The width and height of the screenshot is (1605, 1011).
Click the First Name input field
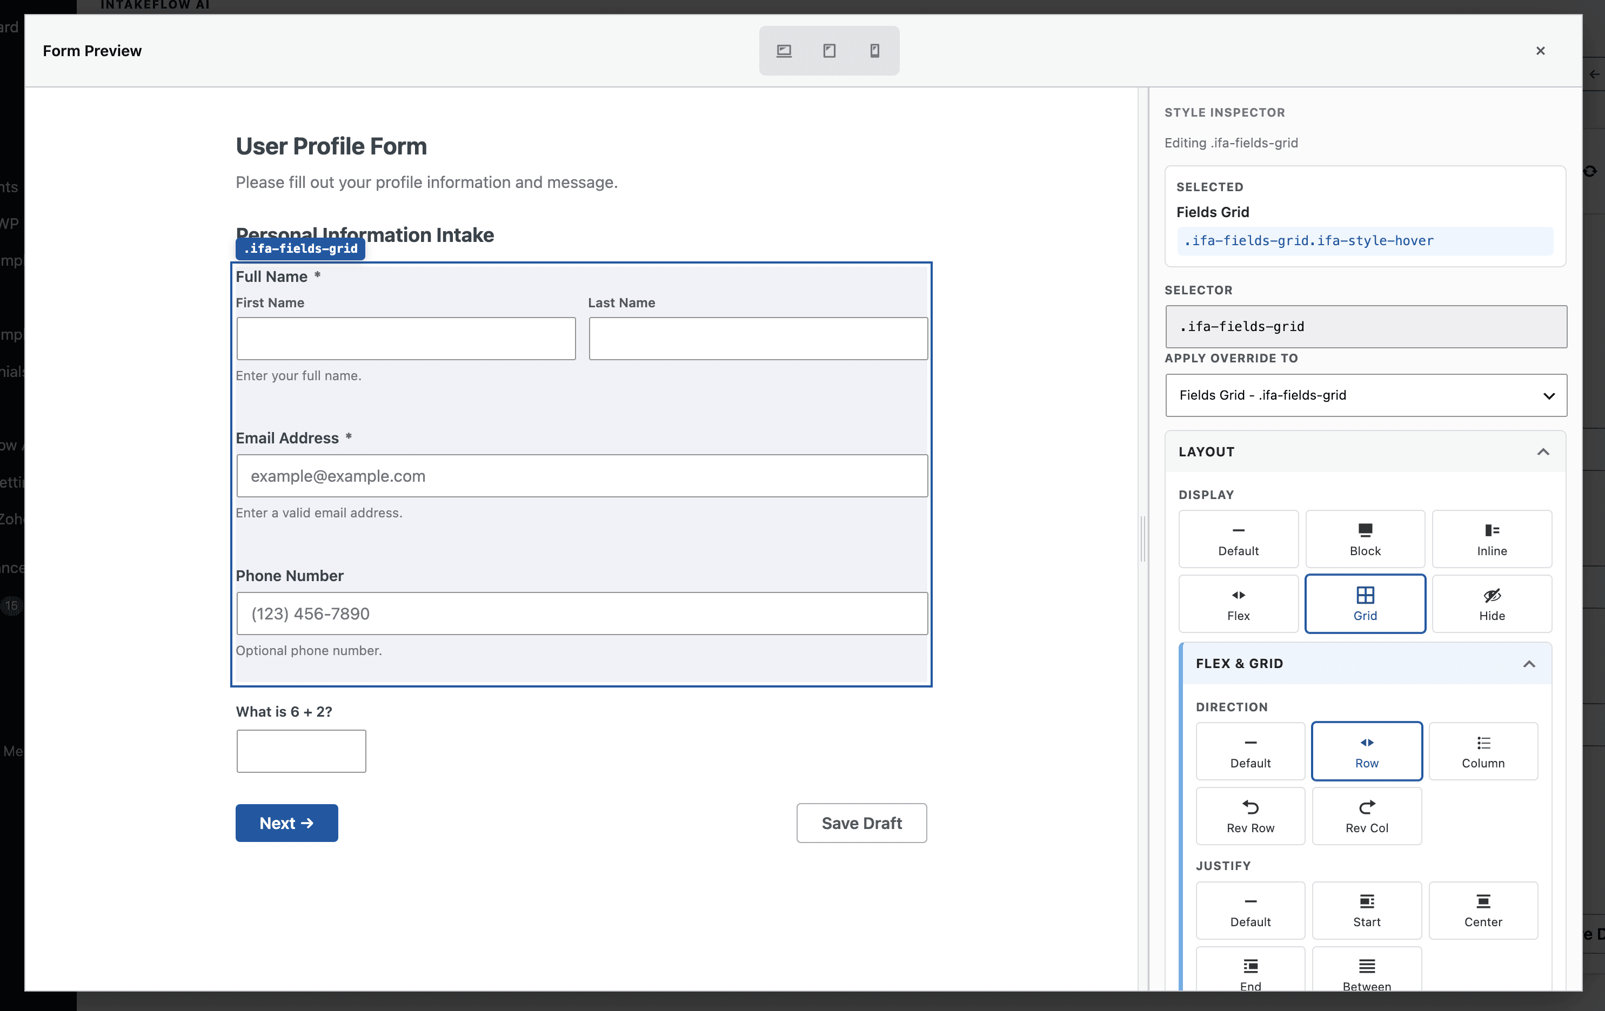(406, 338)
